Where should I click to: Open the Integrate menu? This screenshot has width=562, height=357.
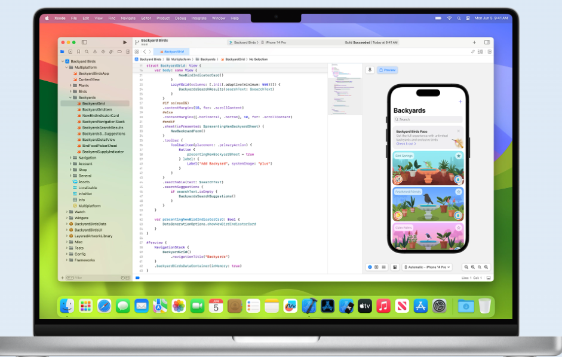199,19
